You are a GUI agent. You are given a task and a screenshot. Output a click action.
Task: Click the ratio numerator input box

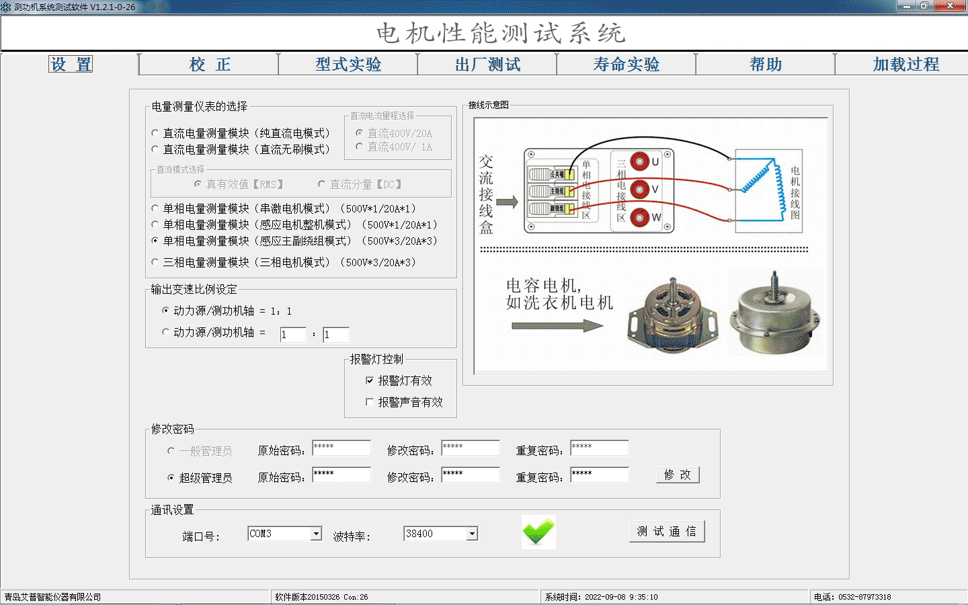click(x=293, y=334)
